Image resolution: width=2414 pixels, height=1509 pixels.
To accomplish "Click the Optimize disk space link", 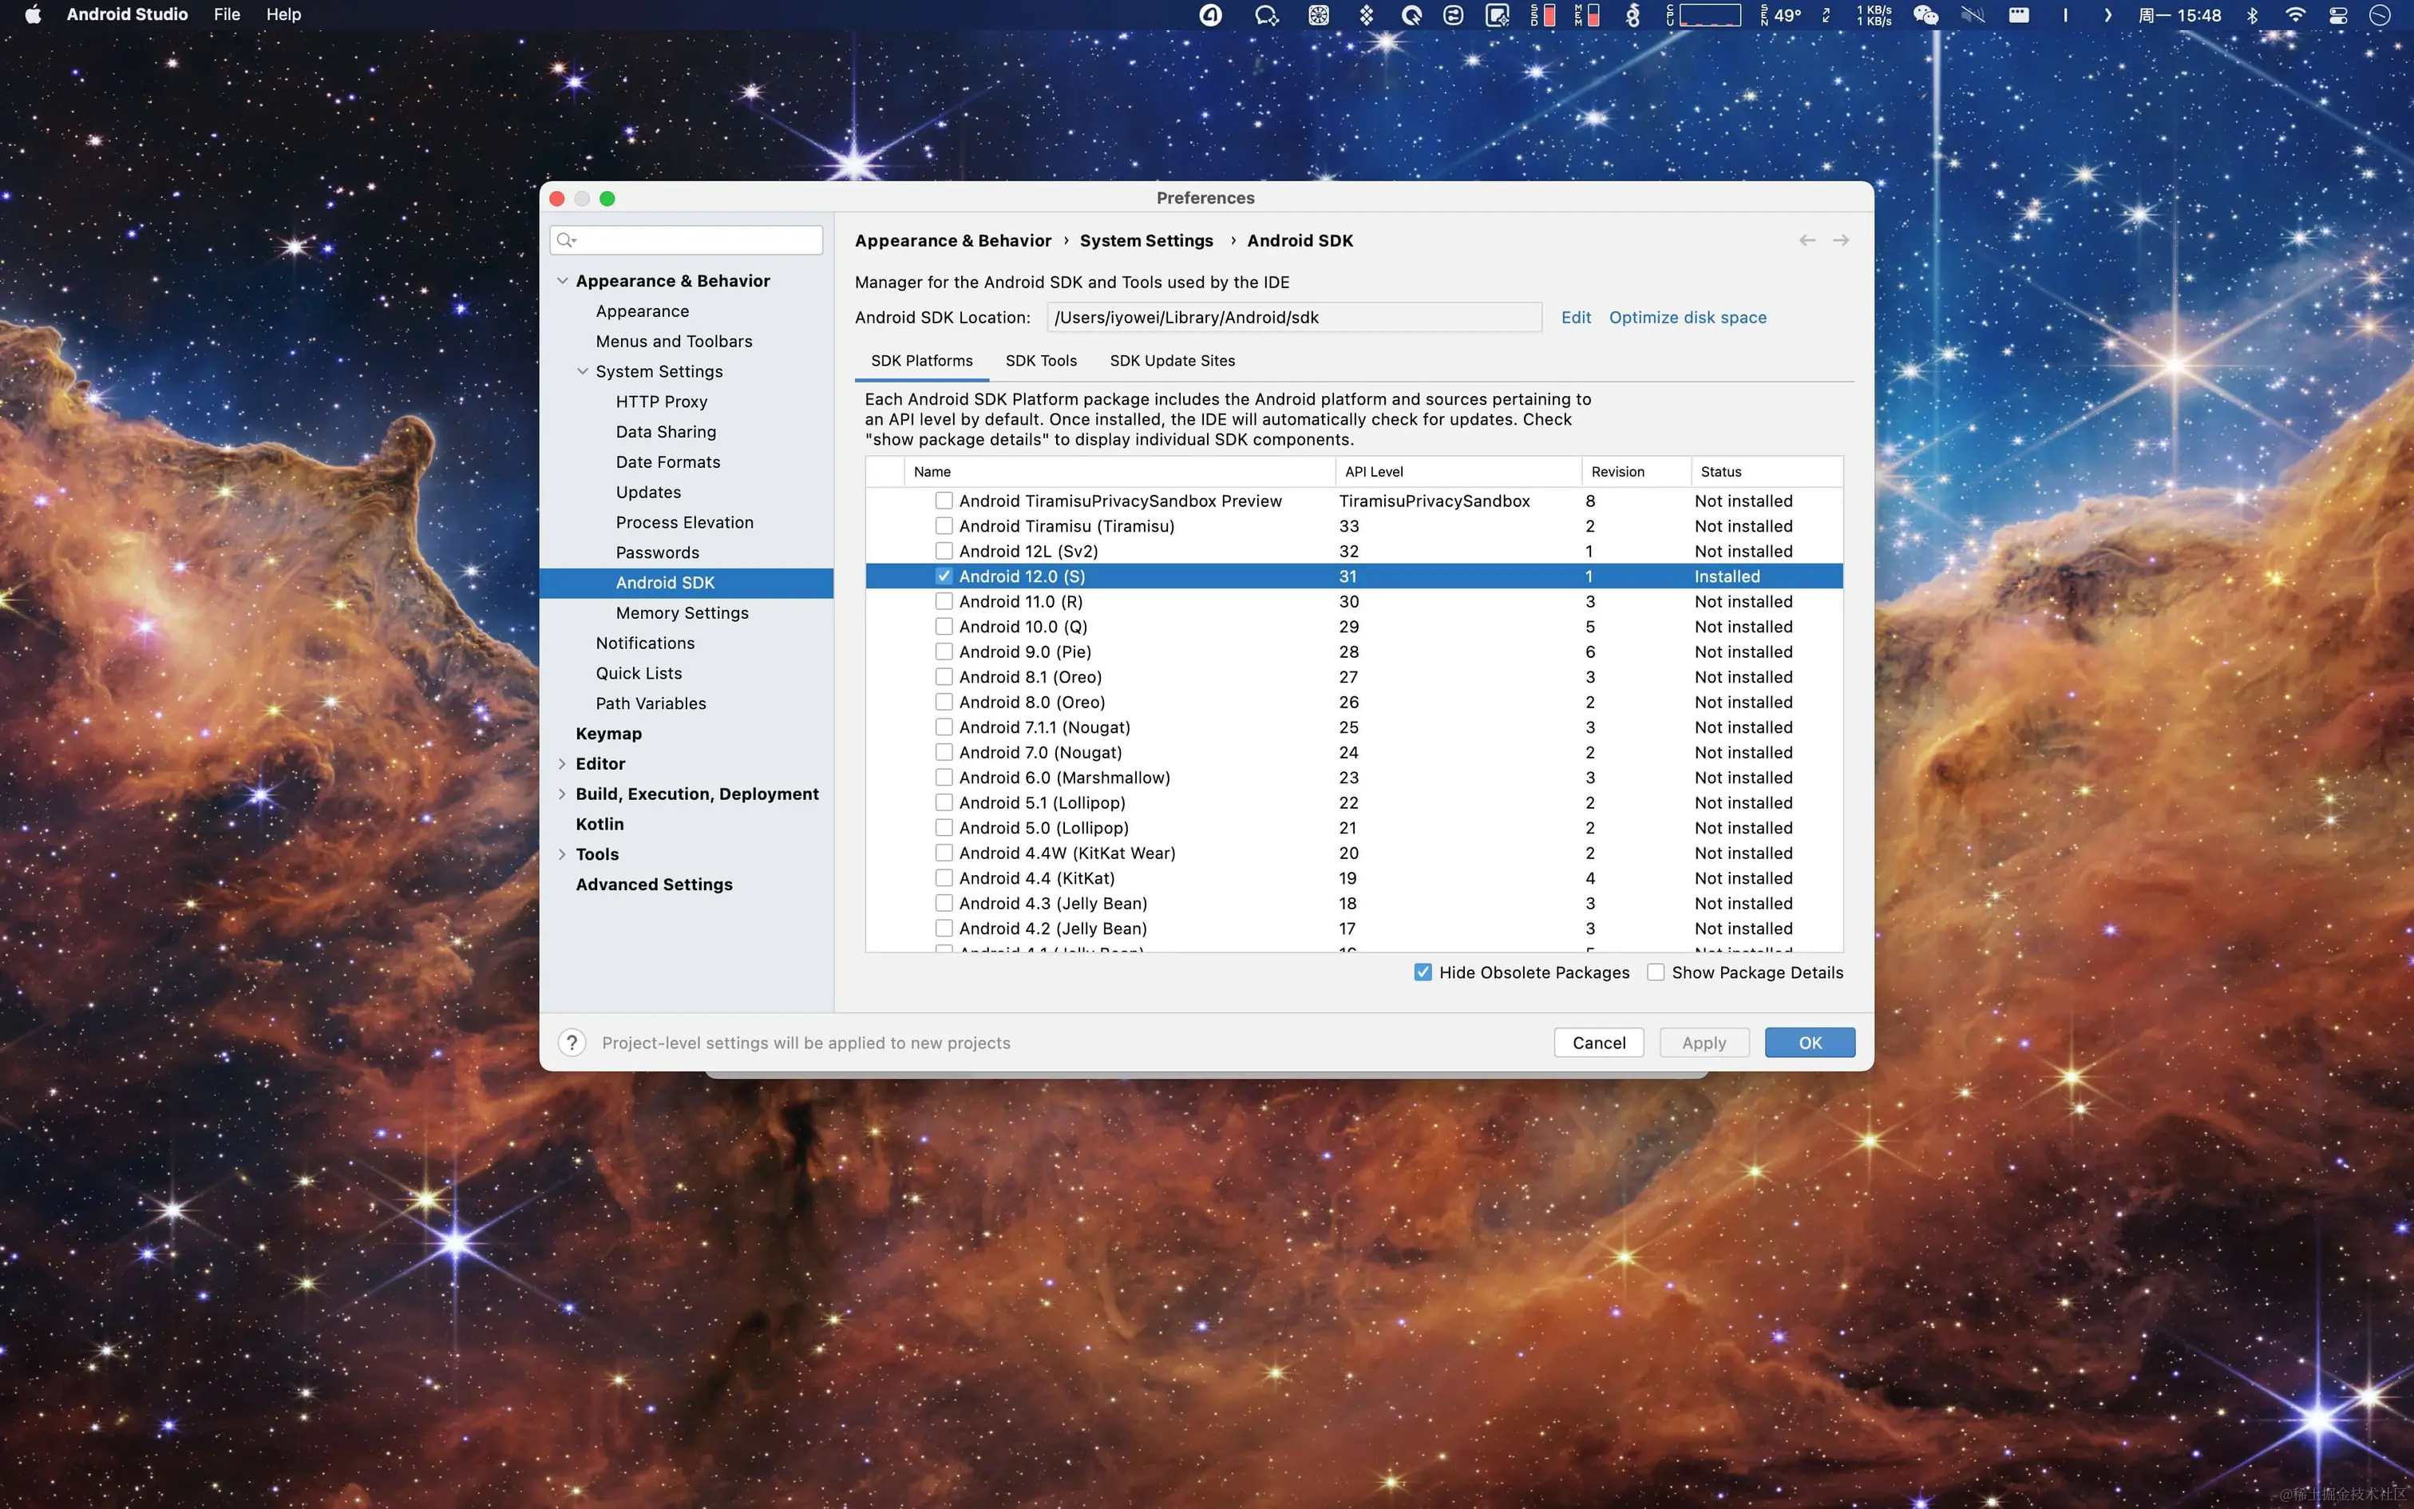I will point(1687,318).
